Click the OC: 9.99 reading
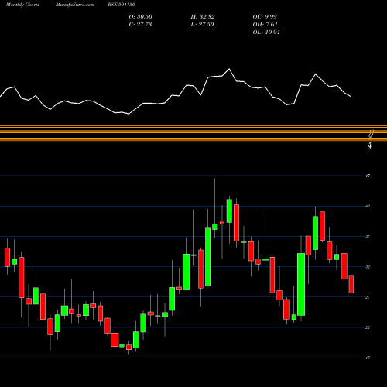 (x=265, y=17)
